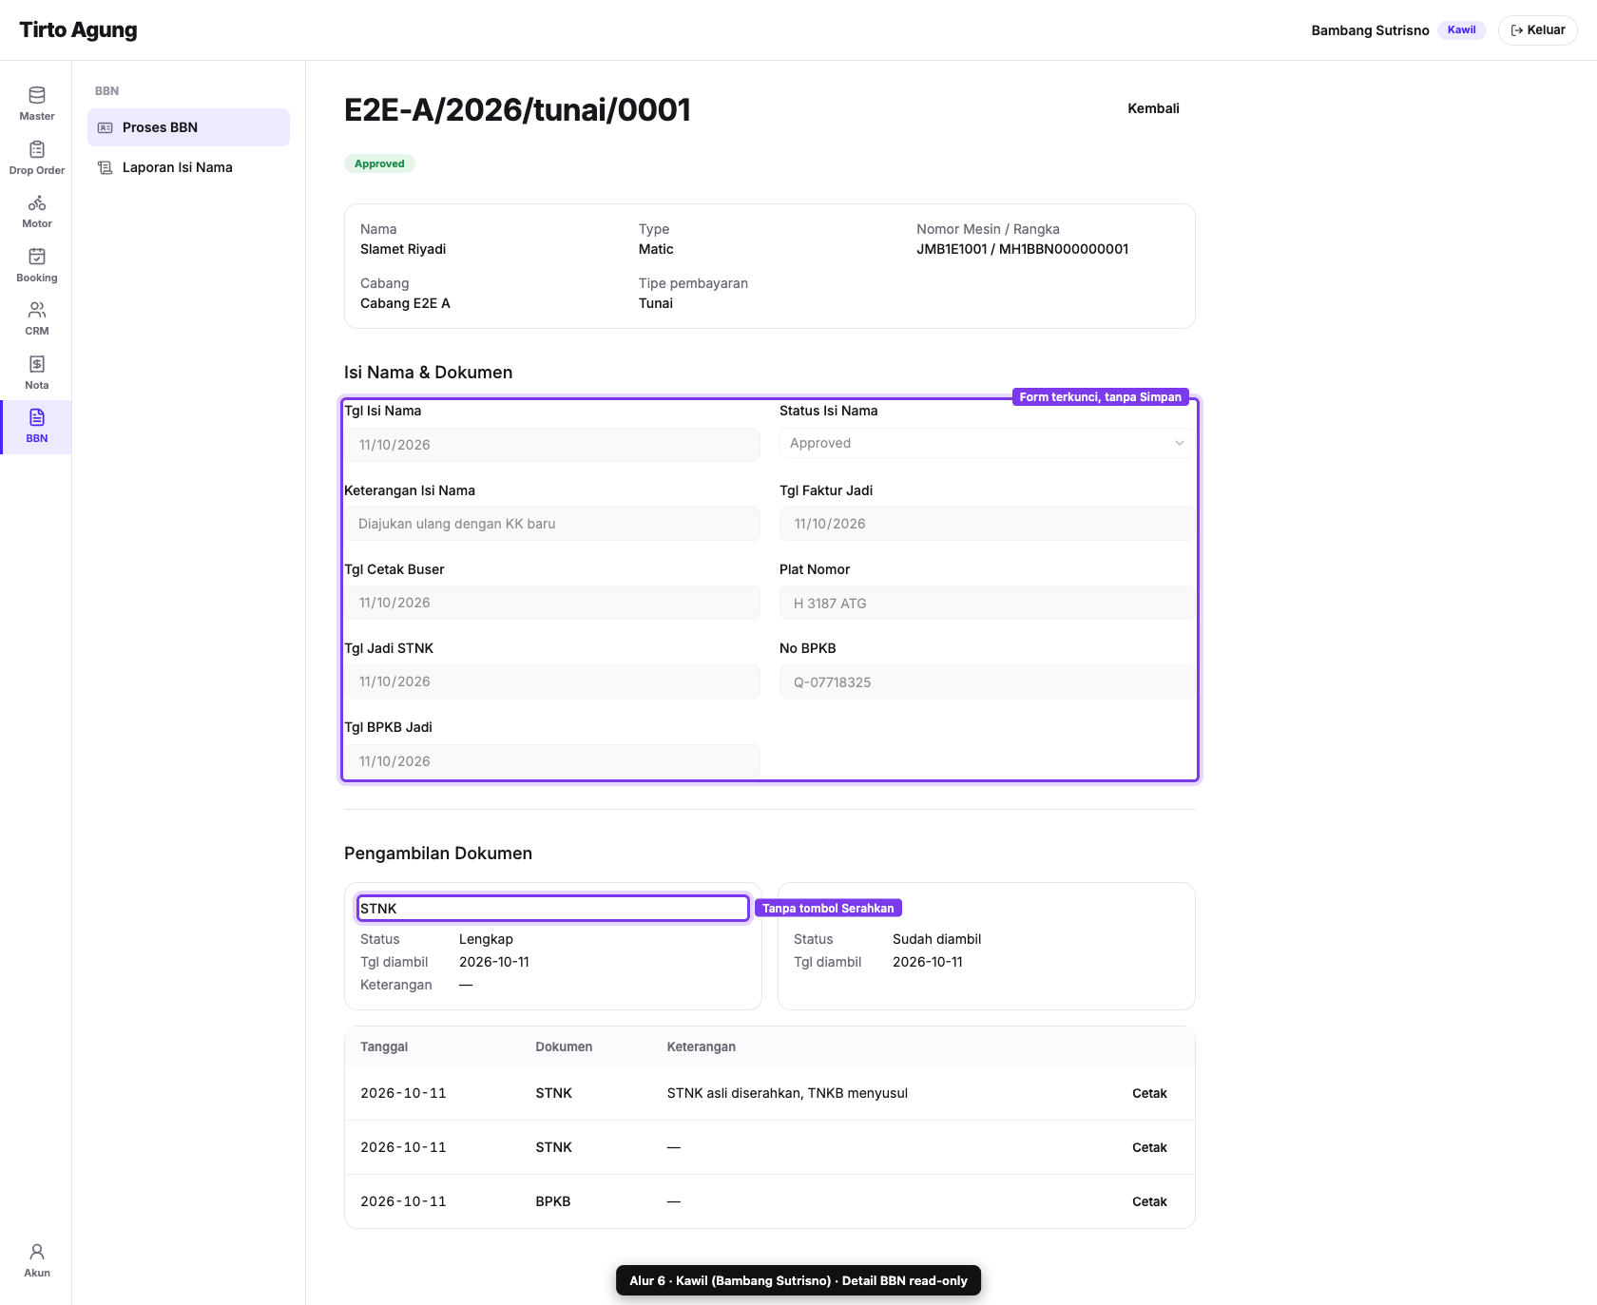Select the BBN document icon

coord(37,417)
